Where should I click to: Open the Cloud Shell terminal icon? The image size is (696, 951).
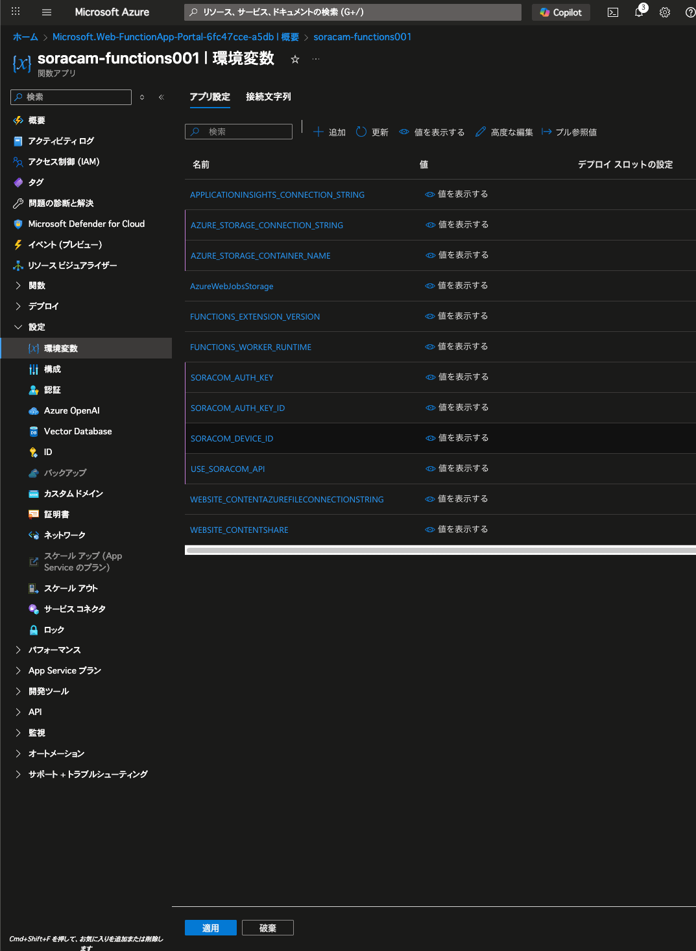click(613, 12)
